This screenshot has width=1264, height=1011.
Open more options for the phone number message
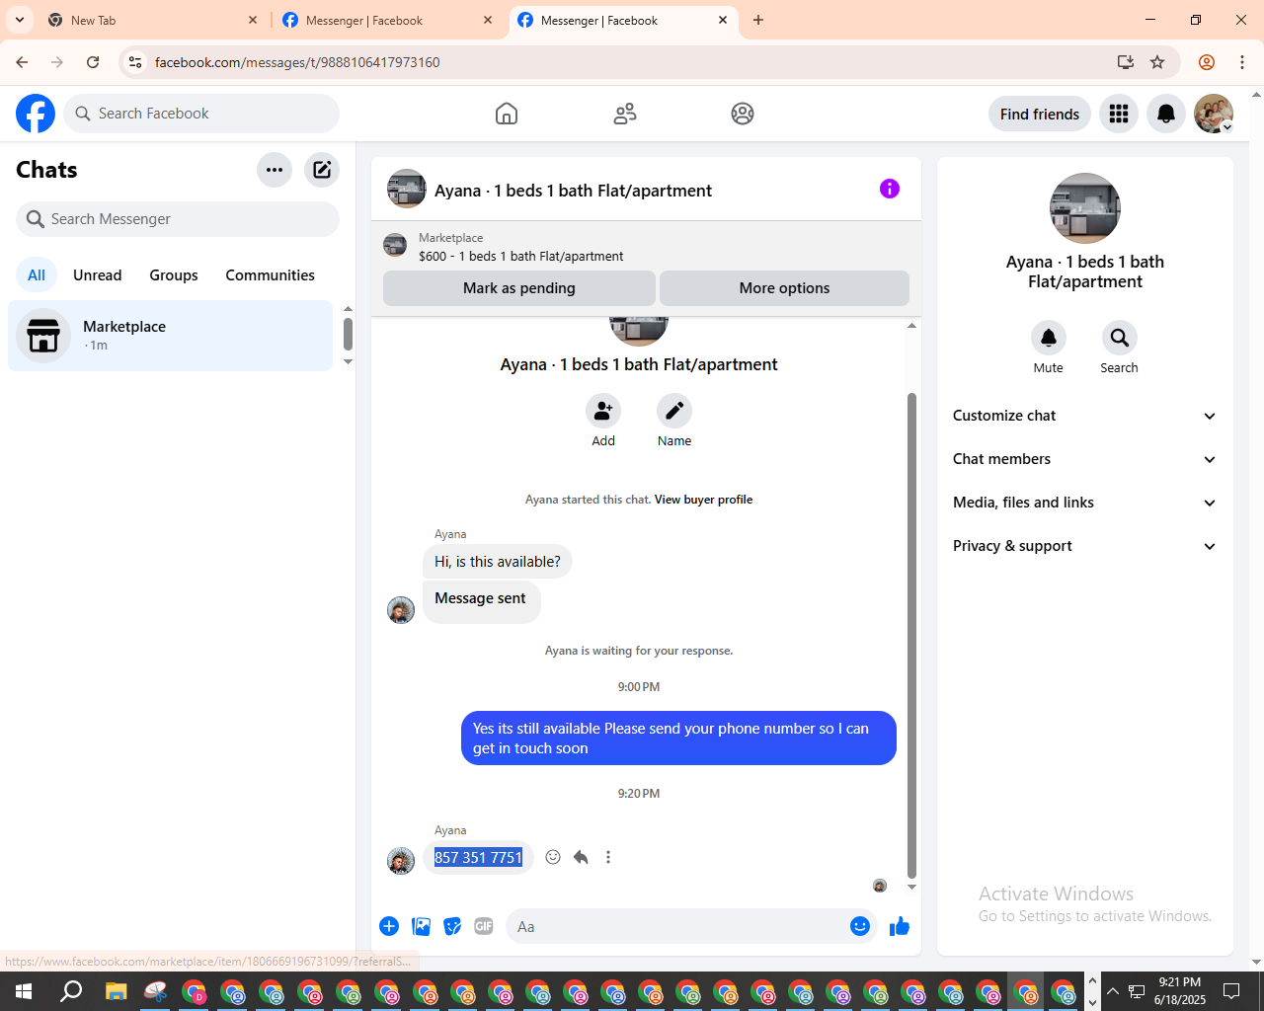(x=608, y=857)
